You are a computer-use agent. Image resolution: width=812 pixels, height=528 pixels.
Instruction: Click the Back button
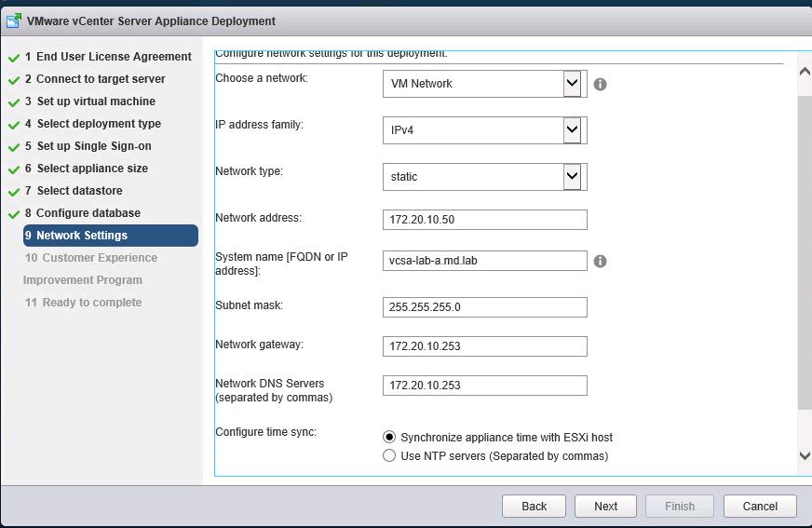click(534, 506)
